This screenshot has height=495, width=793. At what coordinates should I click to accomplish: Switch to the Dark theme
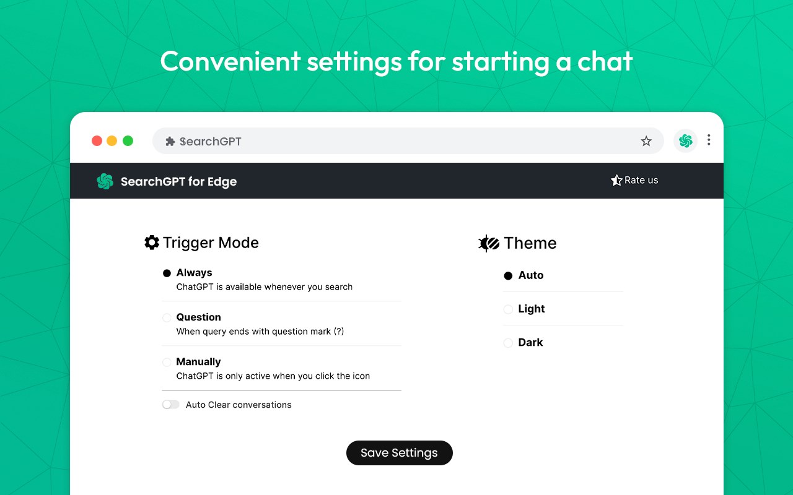coord(508,343)
